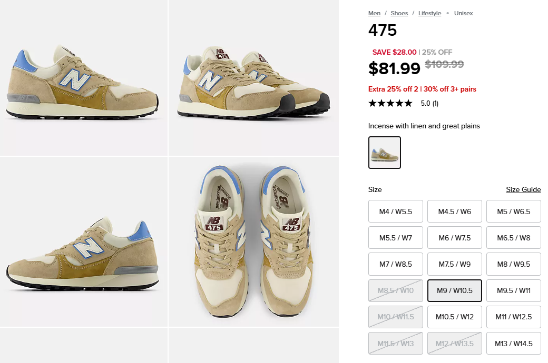View the angled pair shoe image
548x363 pixels.
click(x=253, y=77)
